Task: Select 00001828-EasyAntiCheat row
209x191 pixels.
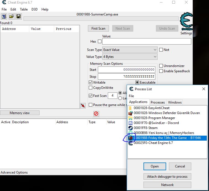Action: pos(167,108)
